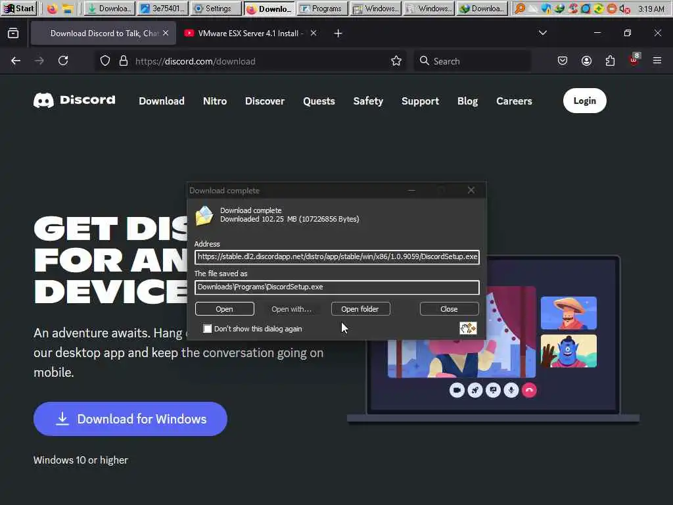Click the hat-wearing character avatar thumbnail
673x505 pixels.
tap(569, 312)
